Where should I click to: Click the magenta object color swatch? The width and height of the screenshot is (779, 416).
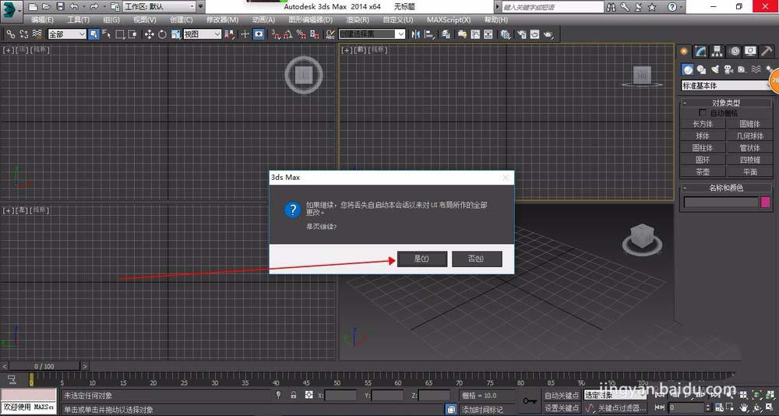pos(766,202)
